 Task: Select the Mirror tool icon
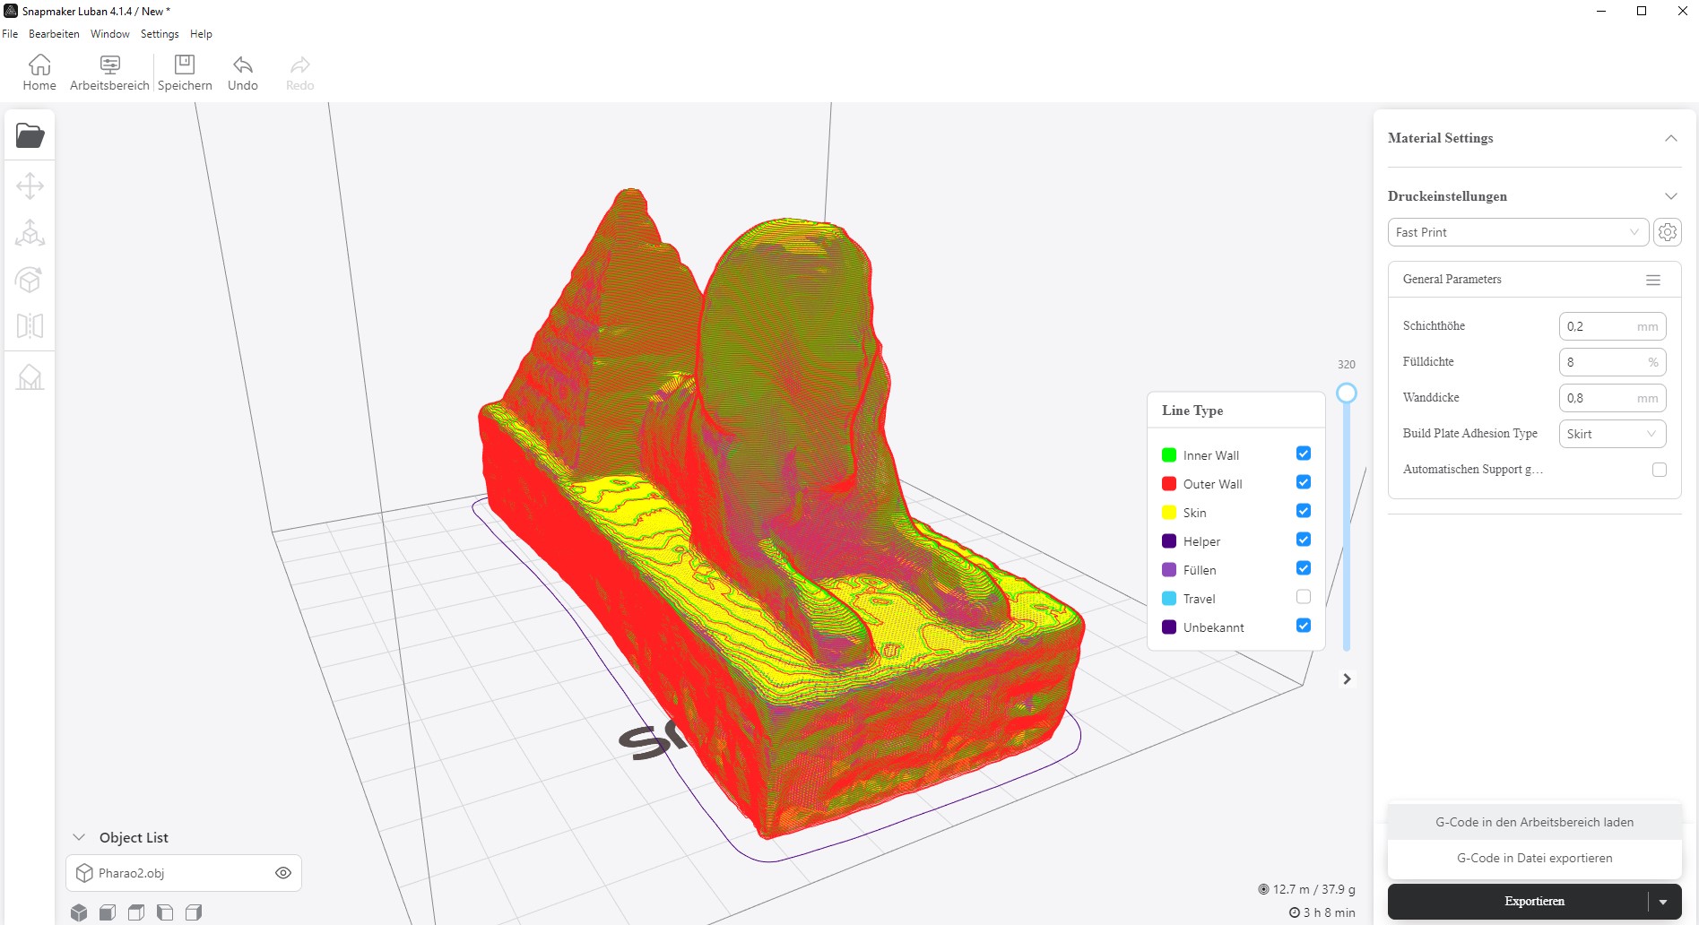pos(30,325)
